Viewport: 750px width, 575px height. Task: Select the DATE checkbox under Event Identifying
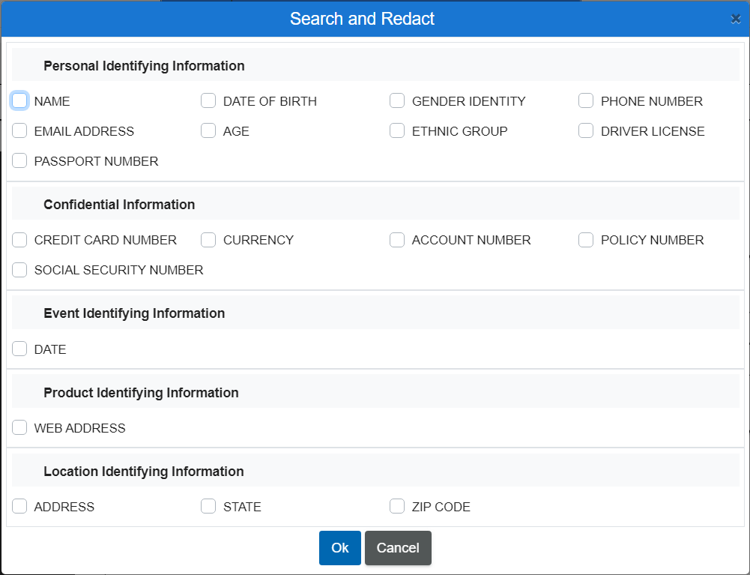point(19,349)
